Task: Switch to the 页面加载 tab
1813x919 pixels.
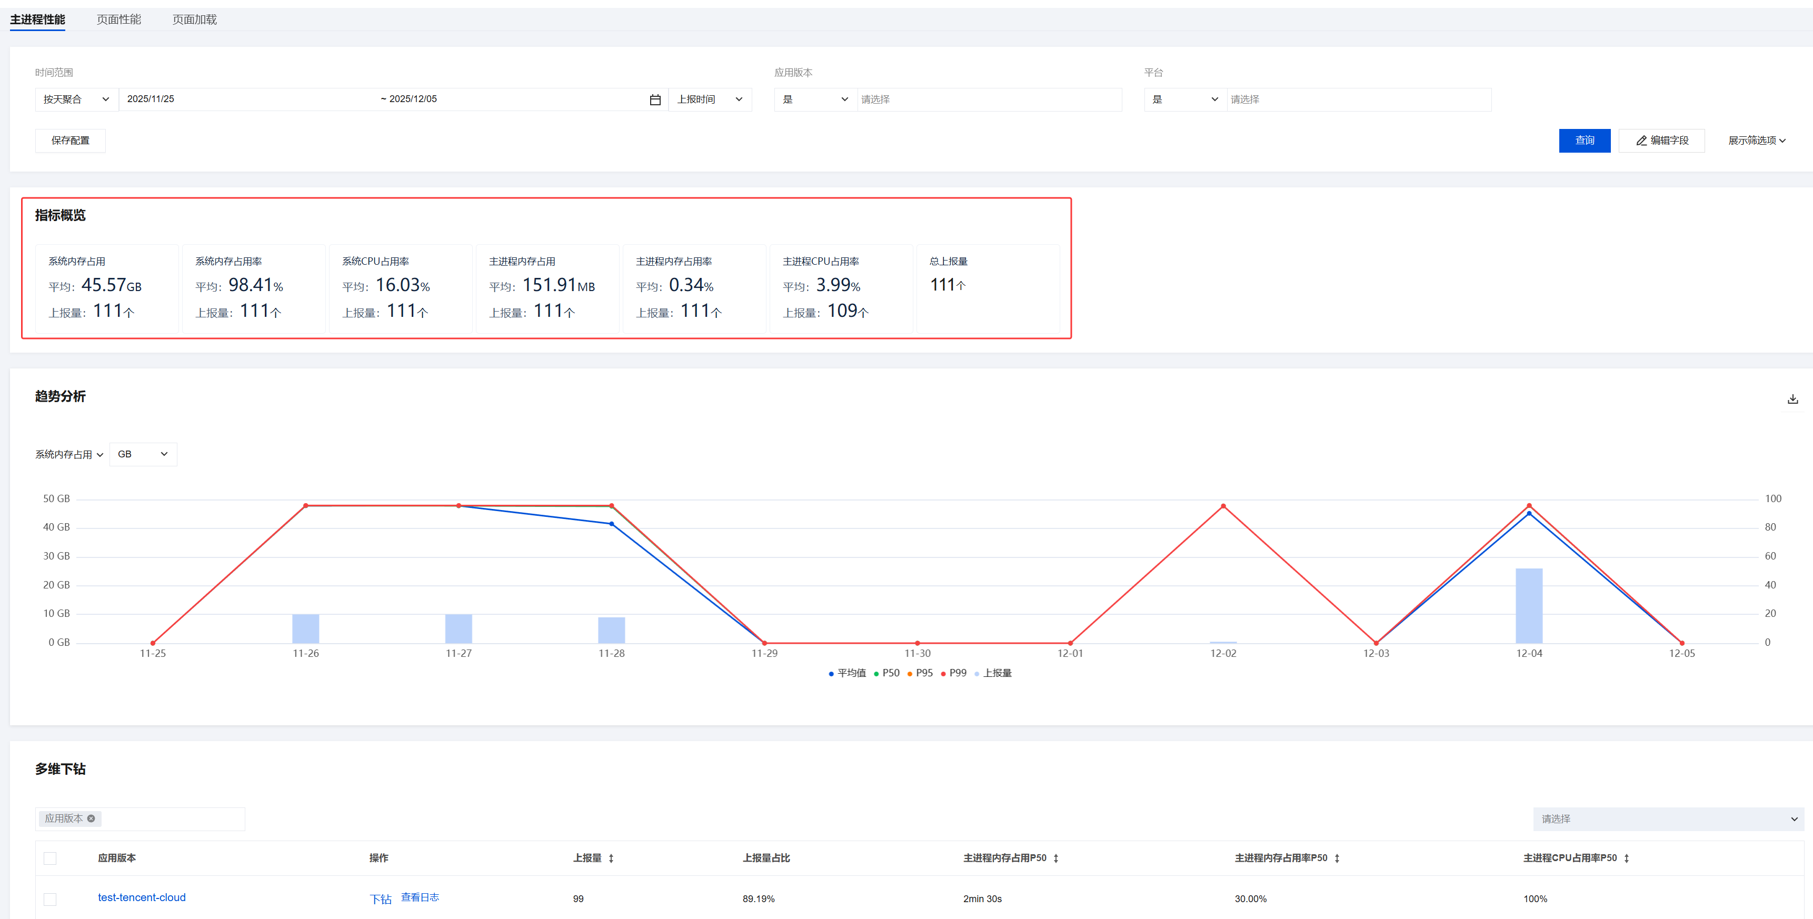Action: tap(194, 19)
